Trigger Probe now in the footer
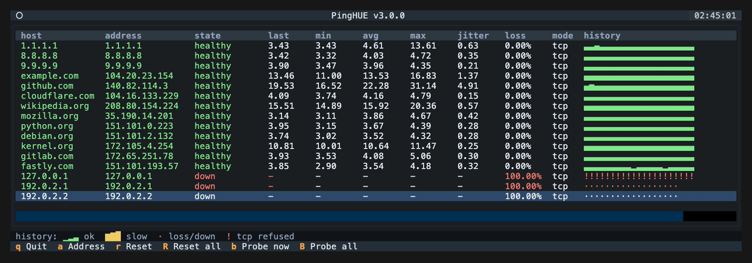Image resolution: width=752 pixels, height=263 pixels. click(x=260, y=247)
